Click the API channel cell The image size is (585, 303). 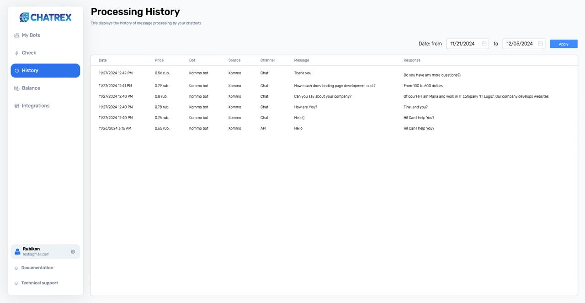[x=263, y=128]
